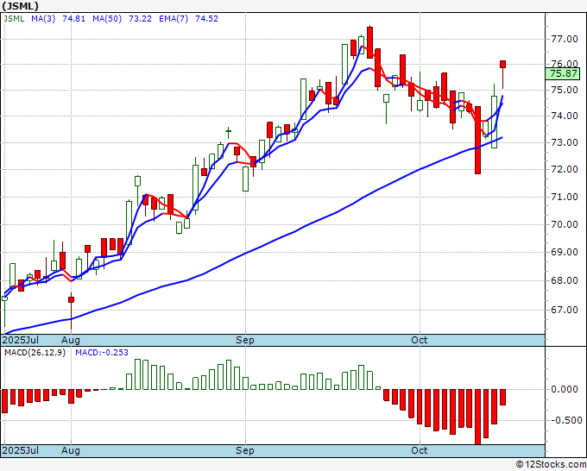This screenshot has height=471, width=587.
Task: Select the EMA(7) legend label
Action: [x=174, y=19]
